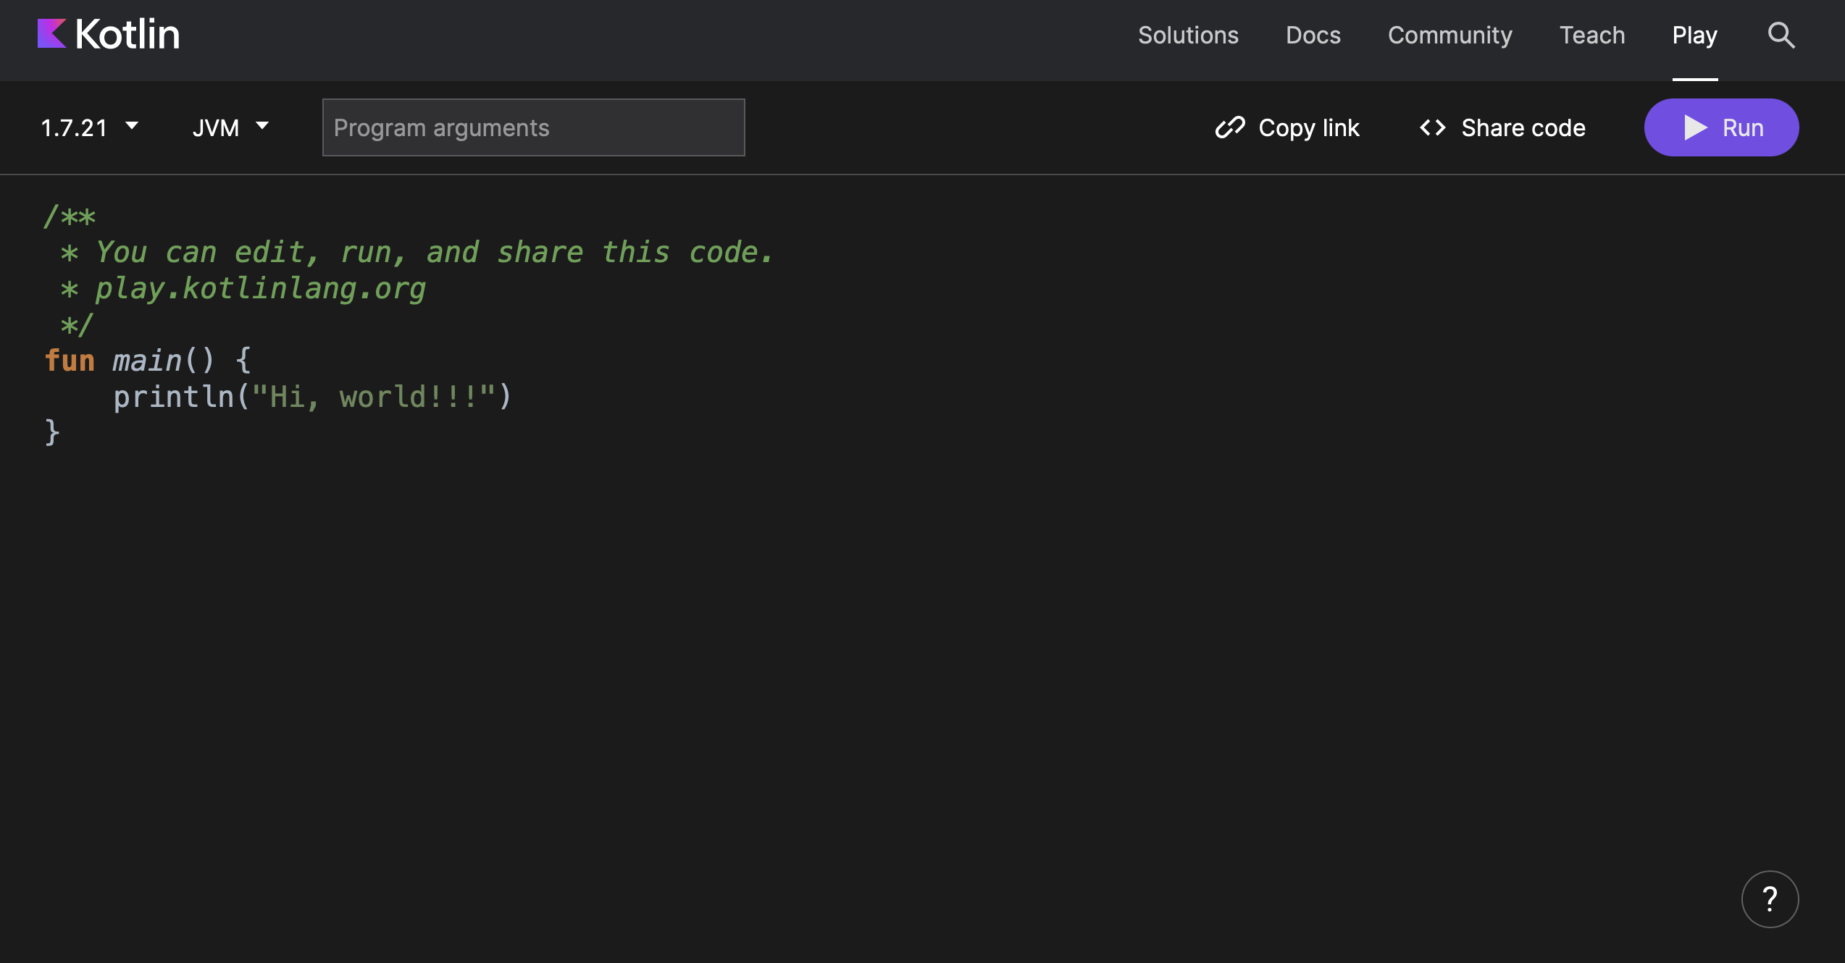1845x963 pixels.
Task: Expand the JVM platform dropdown arrow
Action: 262,126
